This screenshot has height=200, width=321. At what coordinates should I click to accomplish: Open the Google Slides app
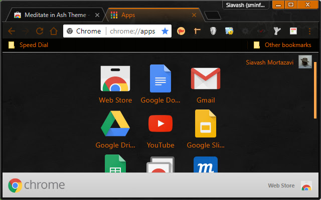point(206,123)
